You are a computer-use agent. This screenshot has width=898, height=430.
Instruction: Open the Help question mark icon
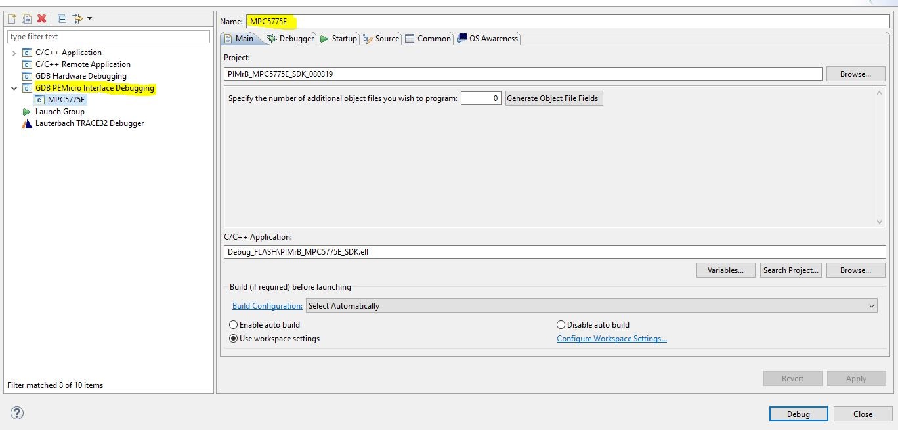17,413
